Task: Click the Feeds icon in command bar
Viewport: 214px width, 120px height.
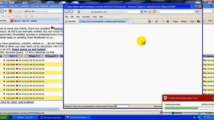Action: point(156,21)
